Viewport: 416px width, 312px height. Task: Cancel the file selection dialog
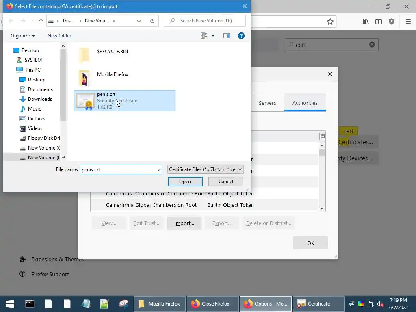(x=226, y=182)
